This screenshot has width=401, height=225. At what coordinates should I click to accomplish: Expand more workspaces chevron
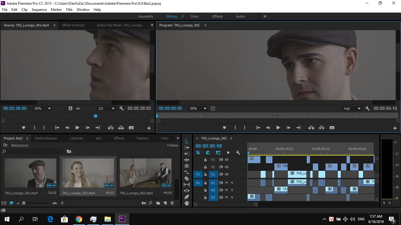point(265,16)
